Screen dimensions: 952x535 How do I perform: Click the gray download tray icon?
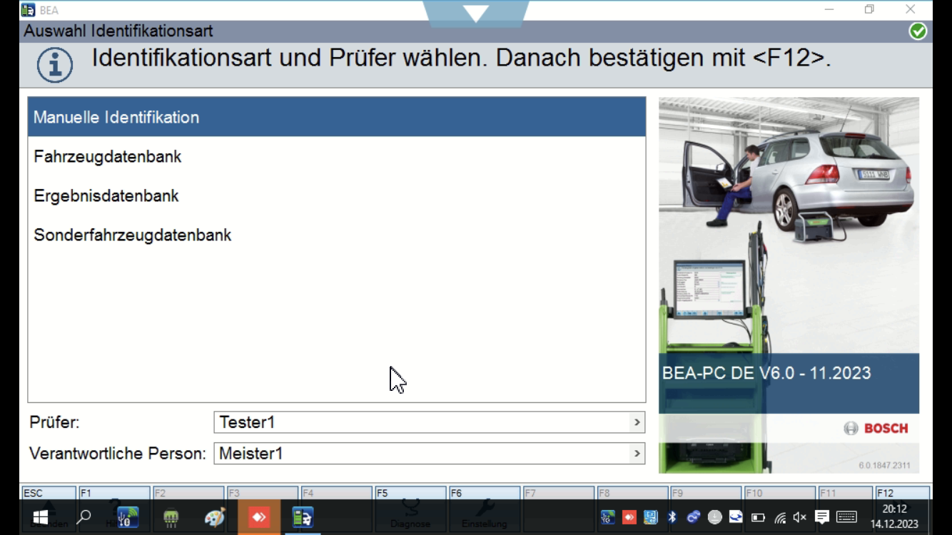[714, 517]
